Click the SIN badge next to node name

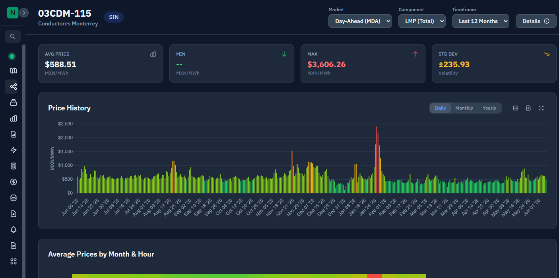(x=114, y=17)
